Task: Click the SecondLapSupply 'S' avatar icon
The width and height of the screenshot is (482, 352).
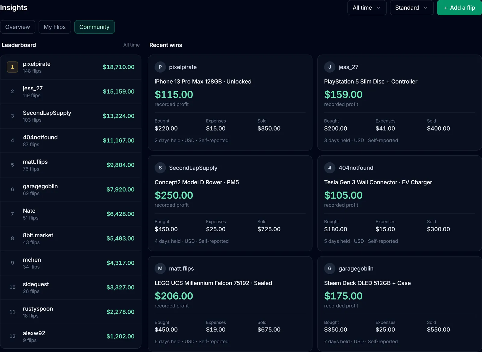Action: click(x=160, y=168)
